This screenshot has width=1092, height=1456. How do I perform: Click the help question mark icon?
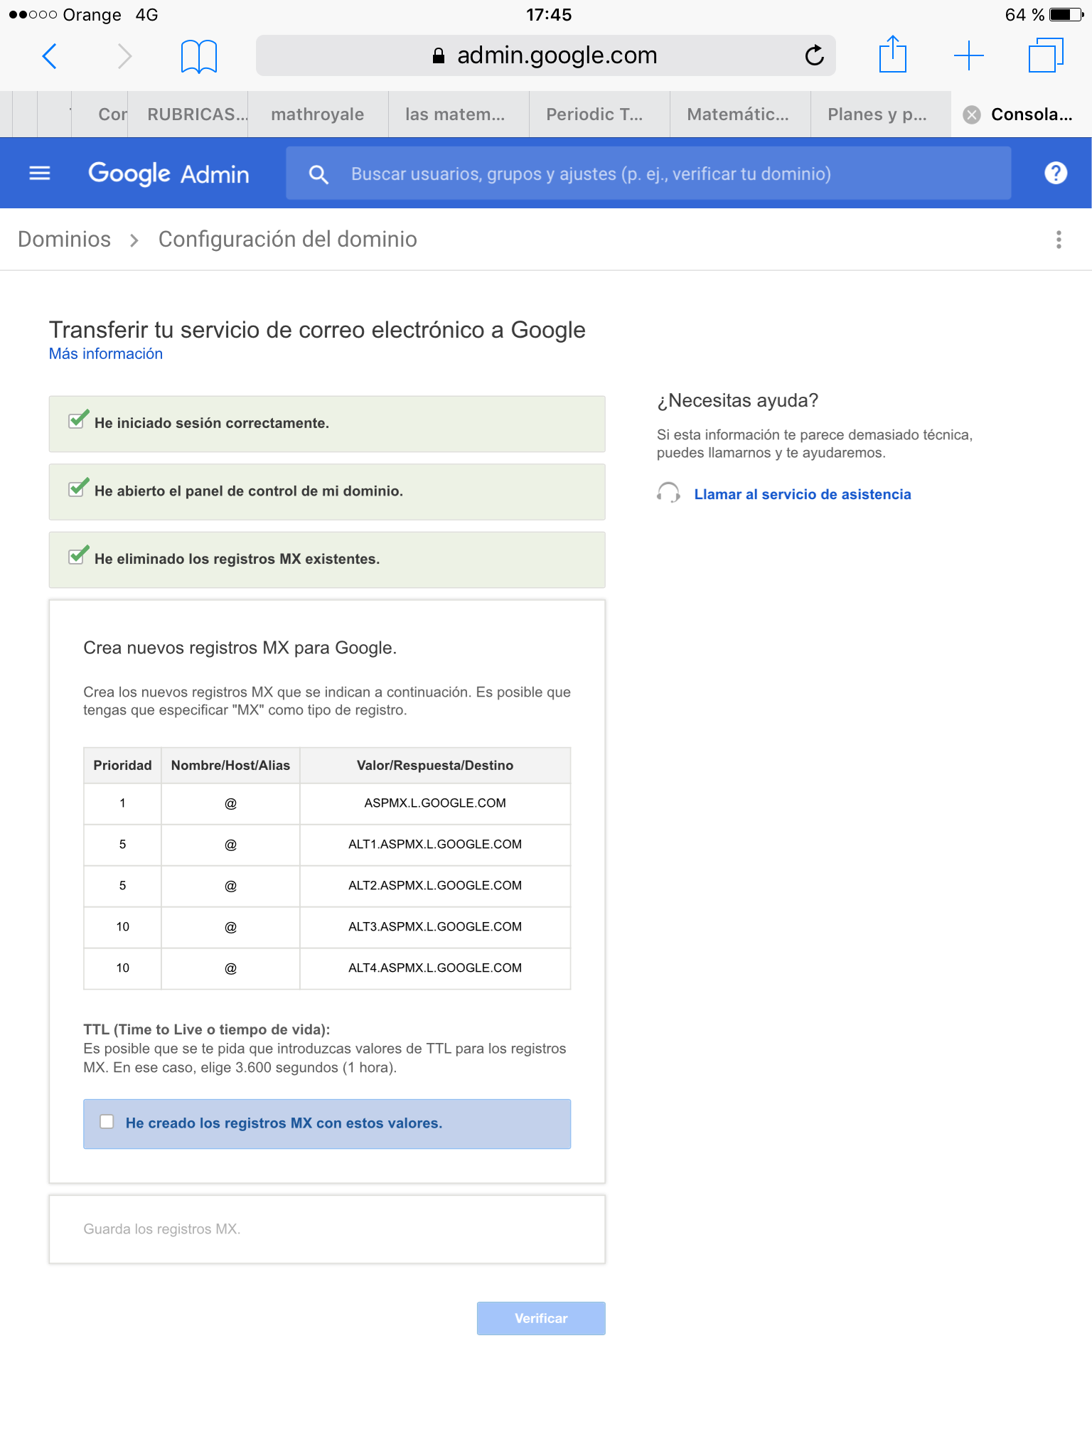1056,173
